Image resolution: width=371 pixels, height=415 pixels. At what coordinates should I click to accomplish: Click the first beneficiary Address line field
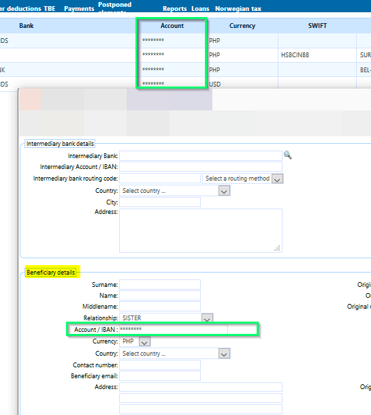click(x=201, y=387)
